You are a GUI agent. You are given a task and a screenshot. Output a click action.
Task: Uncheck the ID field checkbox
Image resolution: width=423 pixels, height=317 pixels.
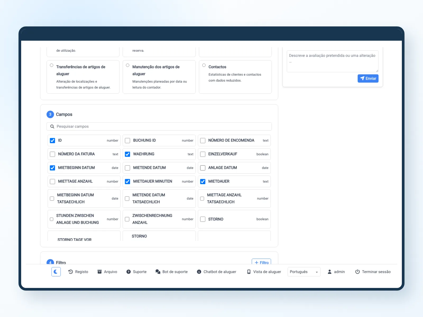click(x=53, y=141)
